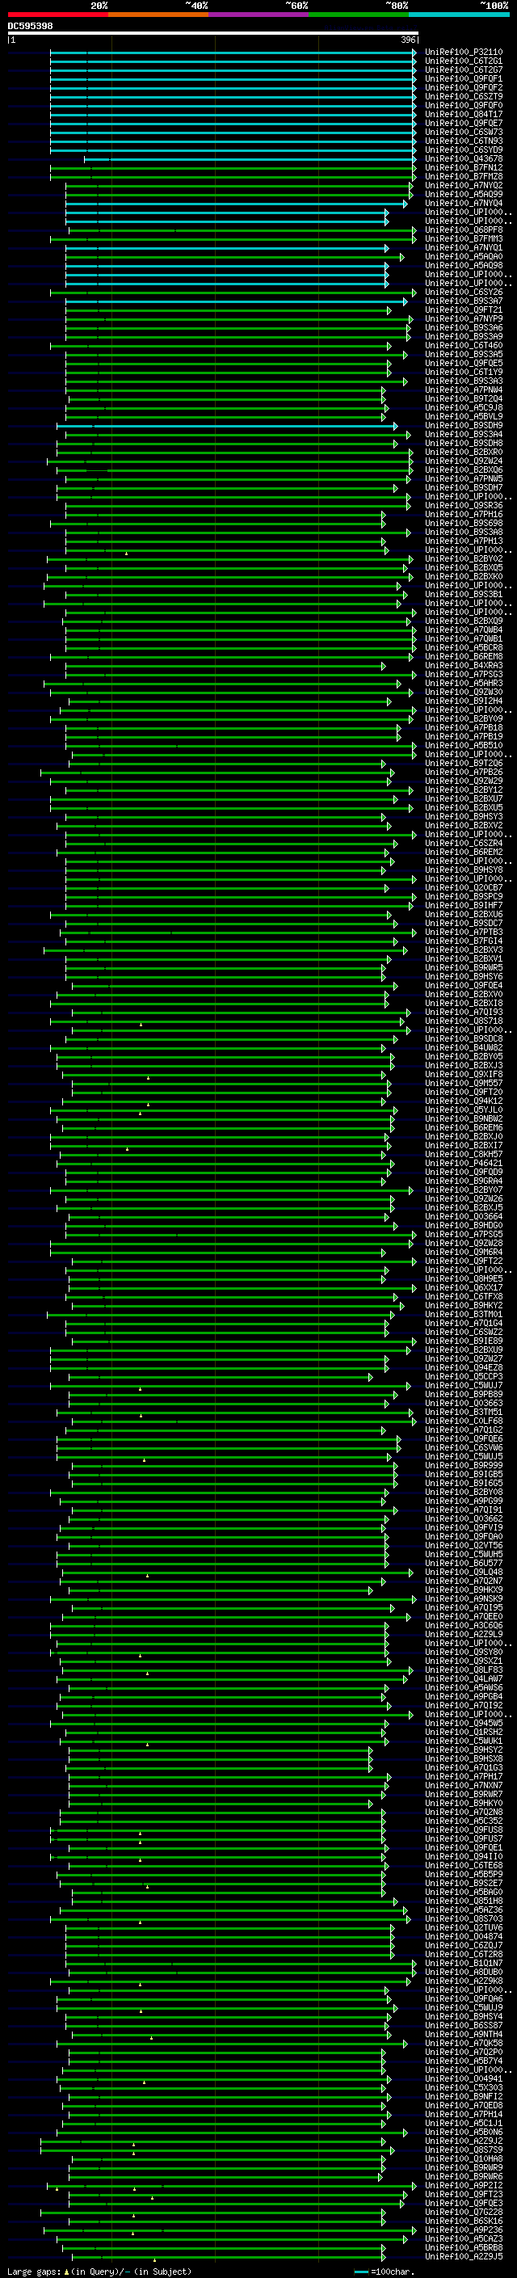This screenshot has height=2278, width=517.
Task: Open hit UniRef100_C6T2G1
Action: (x=463, y=61)
